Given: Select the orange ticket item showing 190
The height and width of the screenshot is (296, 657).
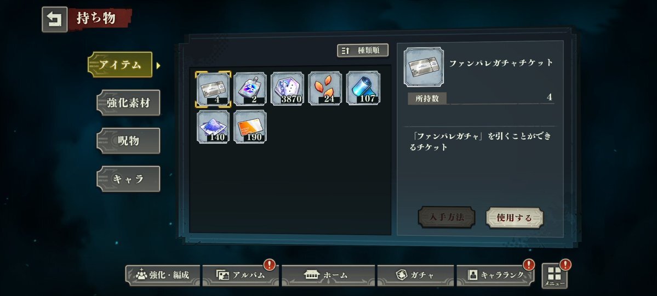Looking at the screenshot, I should click(250, 127).
